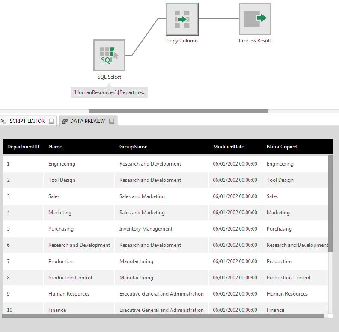Screen dimensions: 339x332
Task: Select the Marketing cell in Name column
Action: (79, 213)
